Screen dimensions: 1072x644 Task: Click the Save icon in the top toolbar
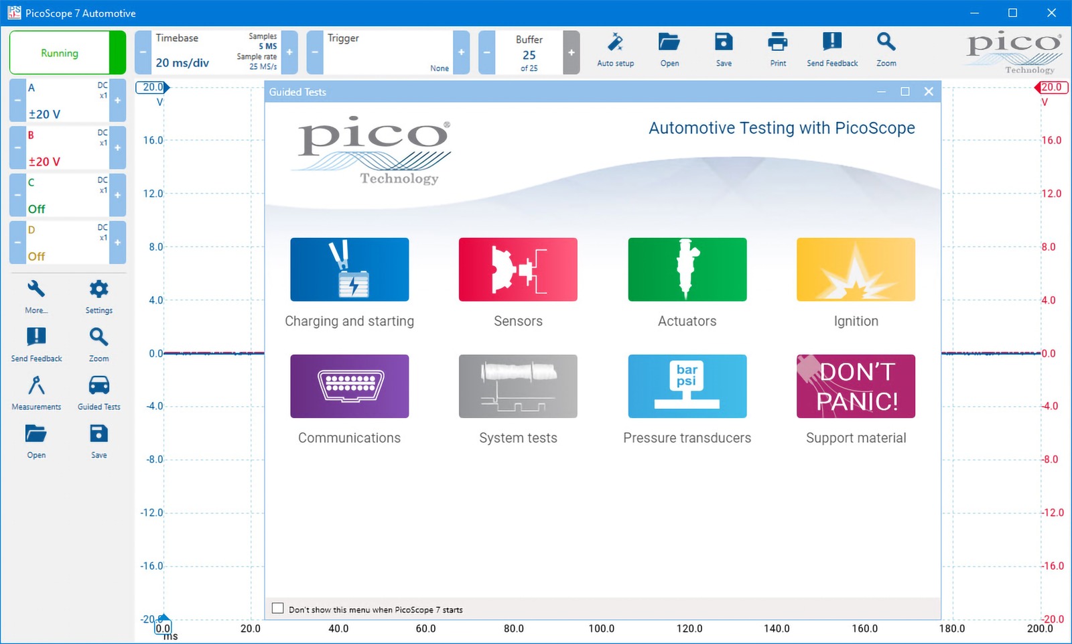coord(724,44)
